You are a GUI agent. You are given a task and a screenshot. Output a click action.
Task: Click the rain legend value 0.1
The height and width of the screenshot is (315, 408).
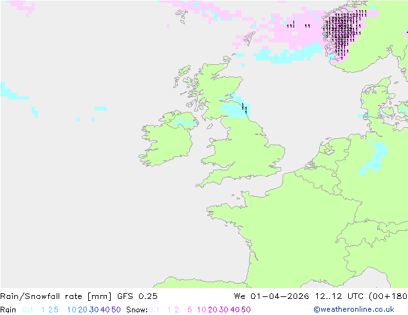28,310
